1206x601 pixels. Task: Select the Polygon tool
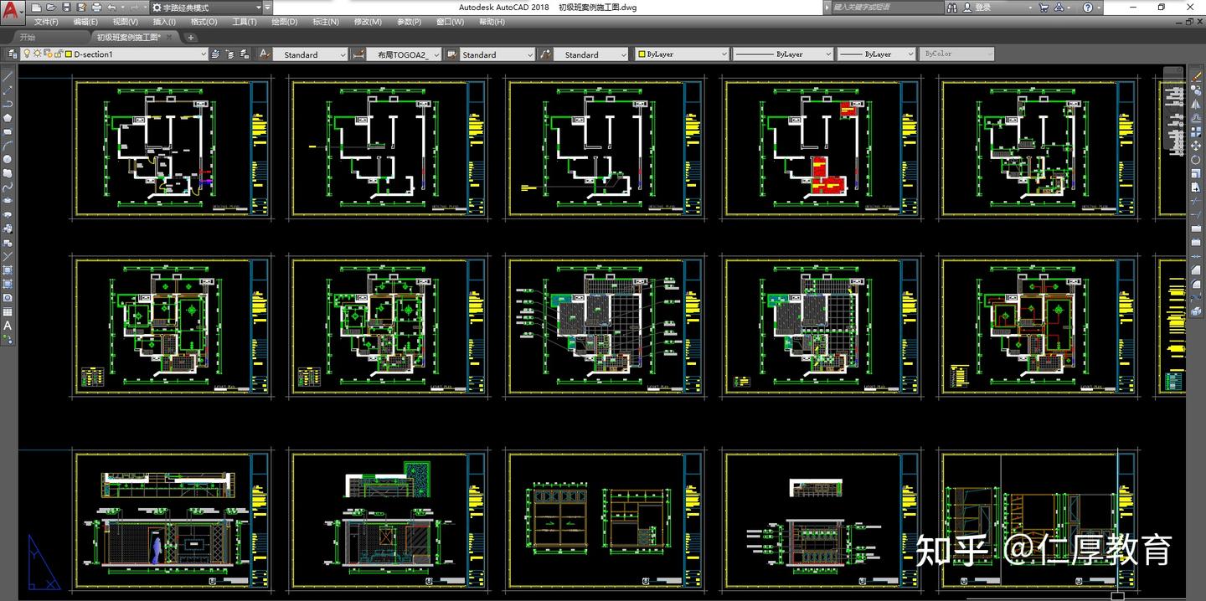[8, 117]
